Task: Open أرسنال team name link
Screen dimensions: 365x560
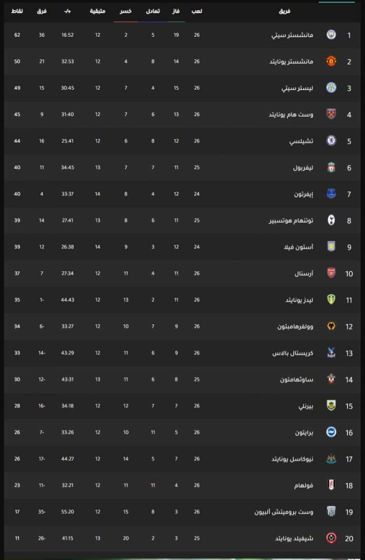Action: [304, 273]
